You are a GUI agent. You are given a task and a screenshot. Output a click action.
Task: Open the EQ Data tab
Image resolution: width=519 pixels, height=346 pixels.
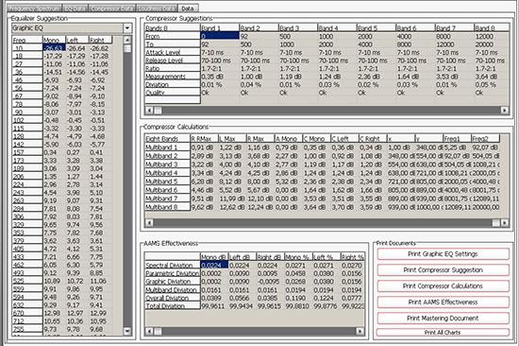point(75,8)
